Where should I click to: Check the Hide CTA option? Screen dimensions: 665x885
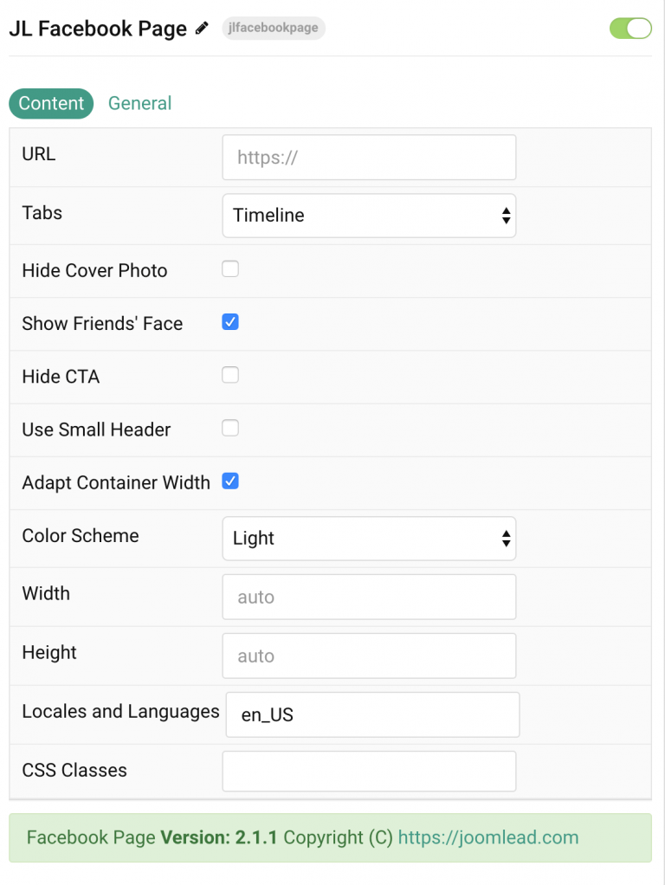[229, 375]
